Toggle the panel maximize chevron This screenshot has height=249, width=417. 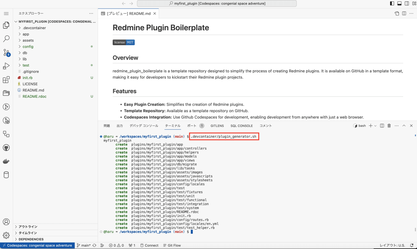click(404, 126)
